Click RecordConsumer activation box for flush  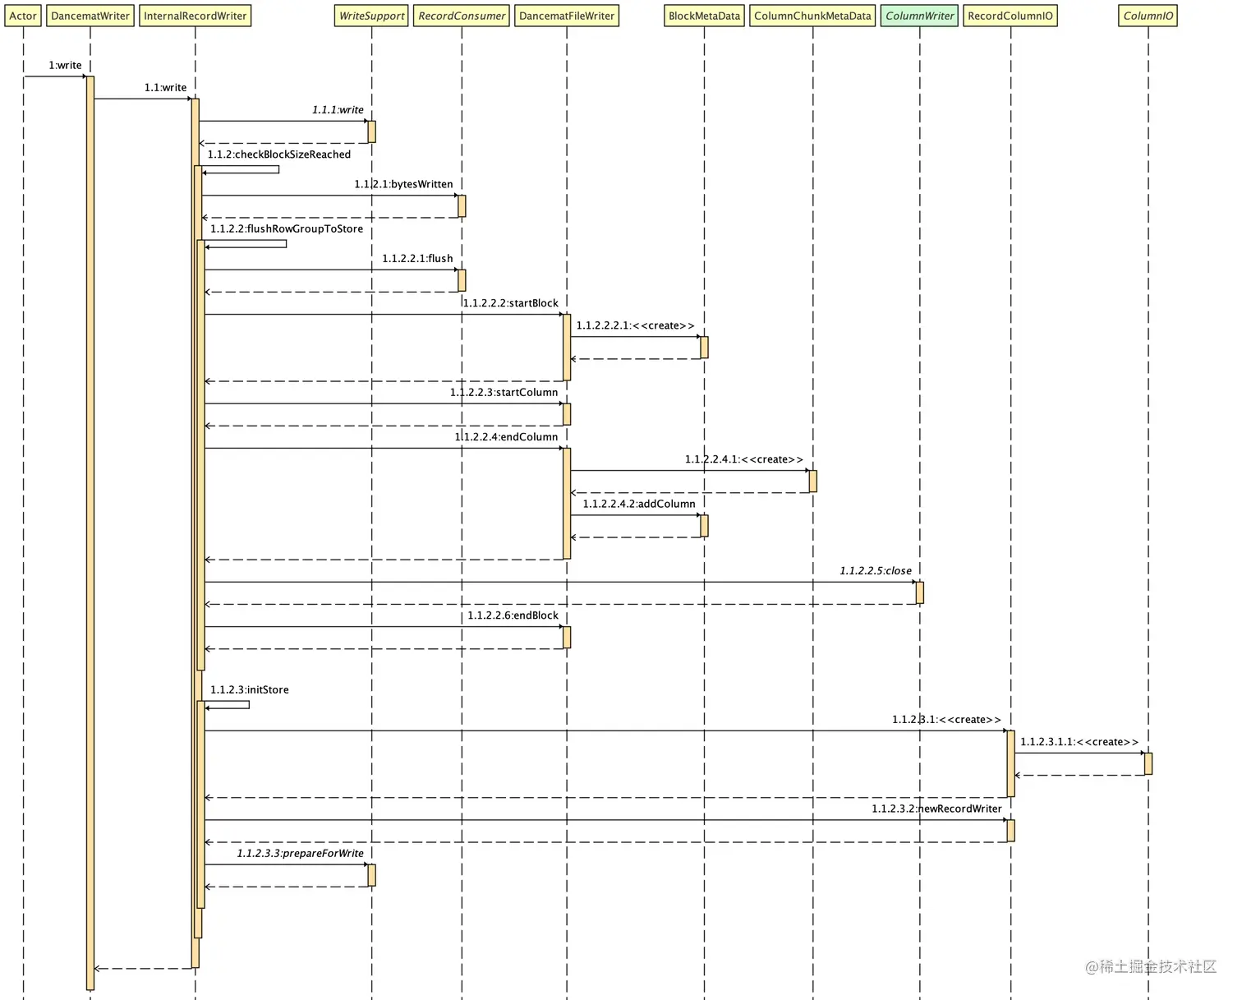(462, 280)
